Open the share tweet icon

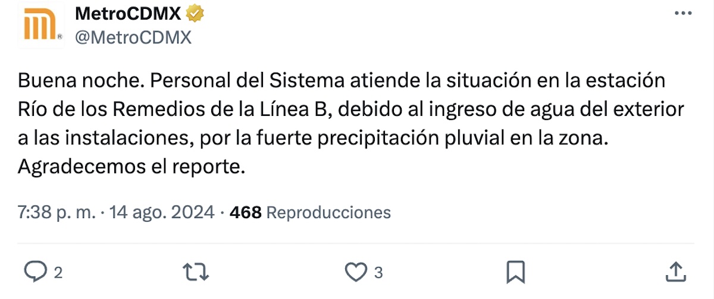tap(675, 272)
